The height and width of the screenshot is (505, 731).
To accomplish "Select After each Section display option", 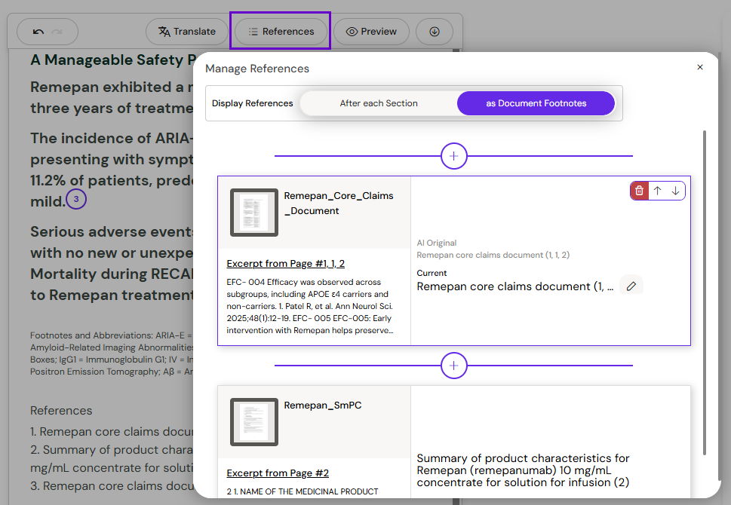I will click(x=379, y=103).
